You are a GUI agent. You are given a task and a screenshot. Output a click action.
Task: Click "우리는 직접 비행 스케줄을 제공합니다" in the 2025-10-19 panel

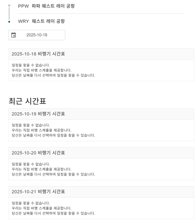point(42,130)
